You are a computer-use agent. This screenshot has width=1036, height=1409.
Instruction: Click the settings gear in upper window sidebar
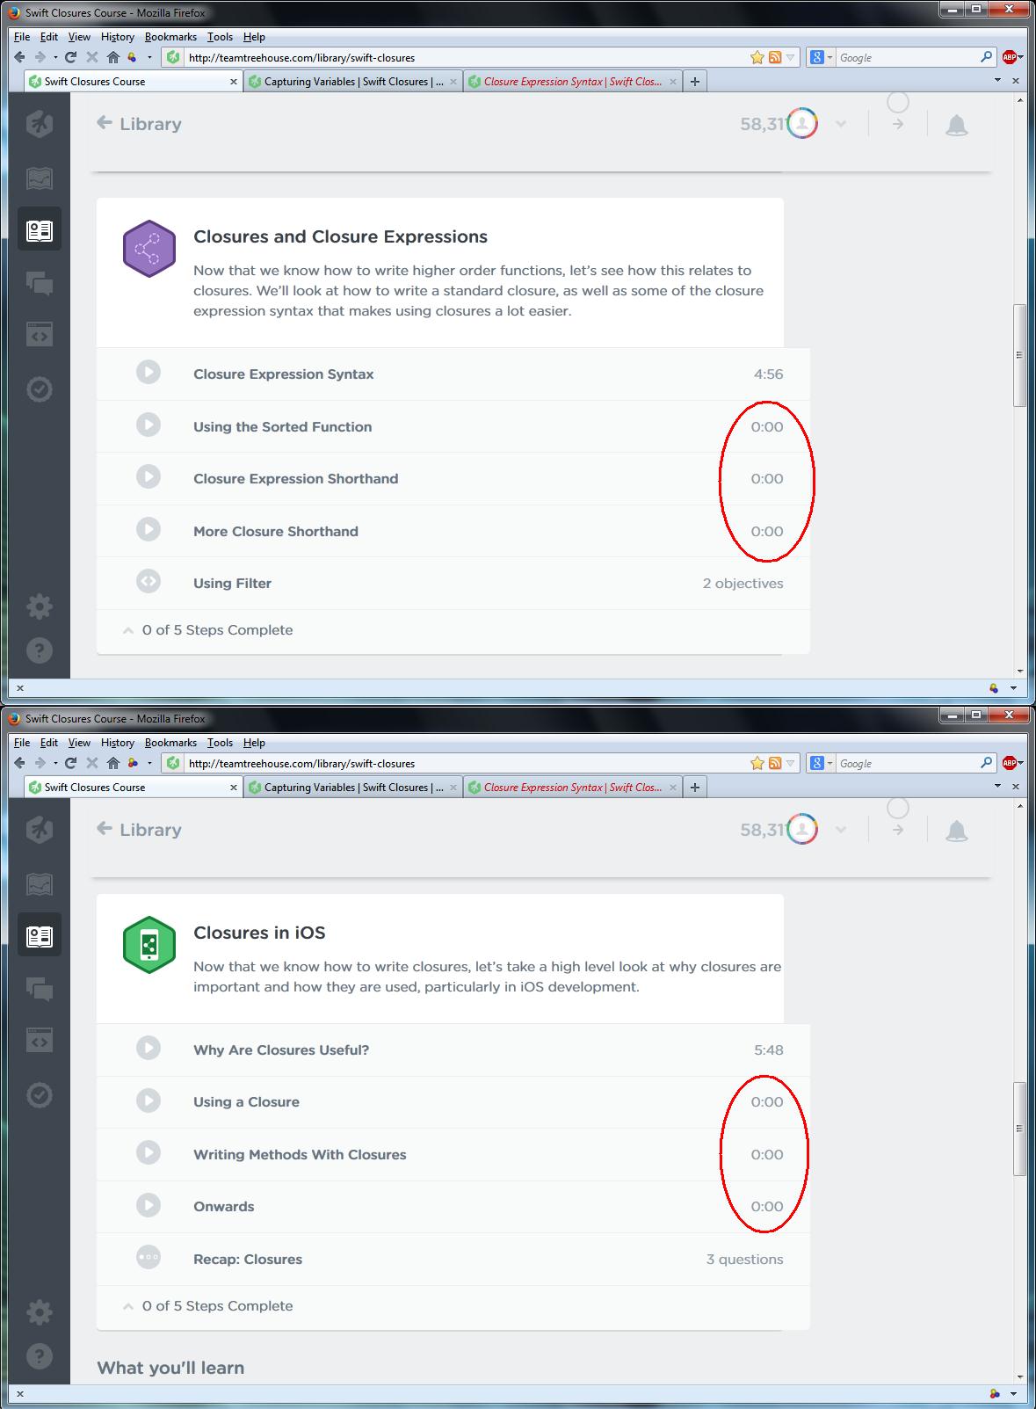coord(40,606)
